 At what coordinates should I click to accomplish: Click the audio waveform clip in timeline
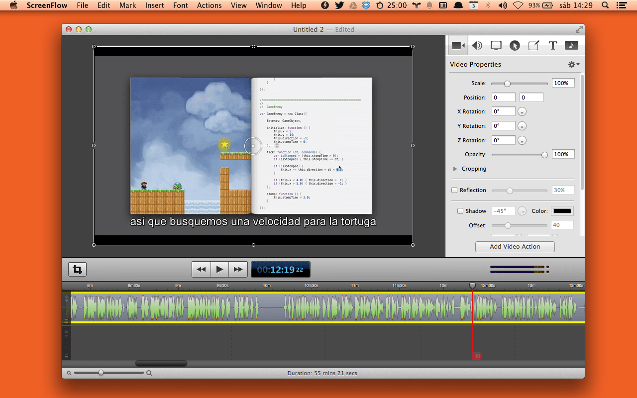(327, 307)
